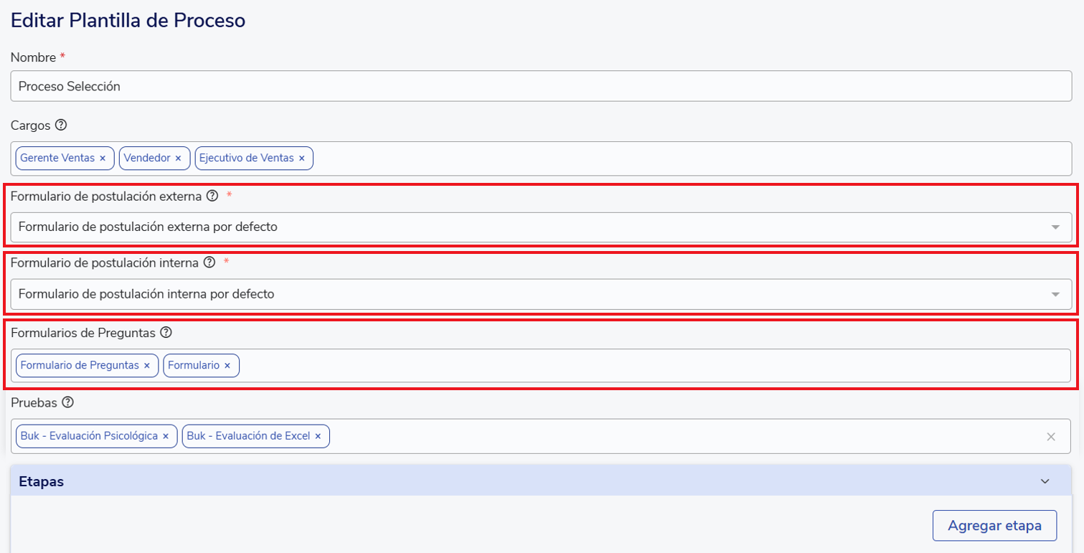This screenshot has height=553, width=1084.
Task: Click empty area in Formularios de Preguntas field
Action: 646,366
